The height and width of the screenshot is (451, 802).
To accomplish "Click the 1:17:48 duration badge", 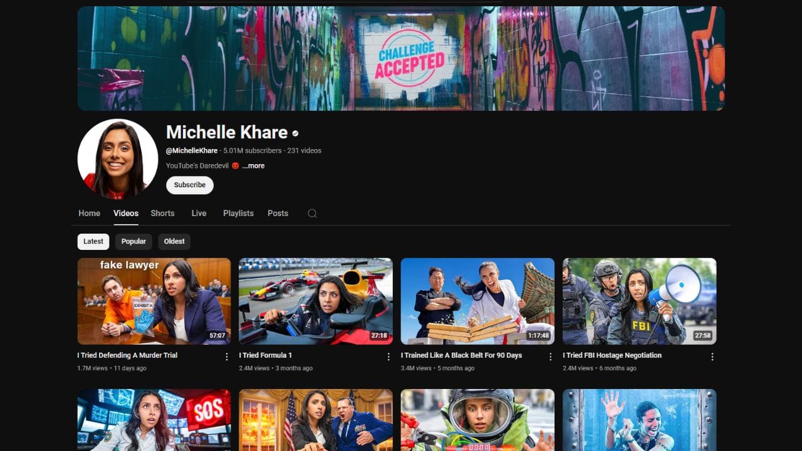I will (538, 336).
